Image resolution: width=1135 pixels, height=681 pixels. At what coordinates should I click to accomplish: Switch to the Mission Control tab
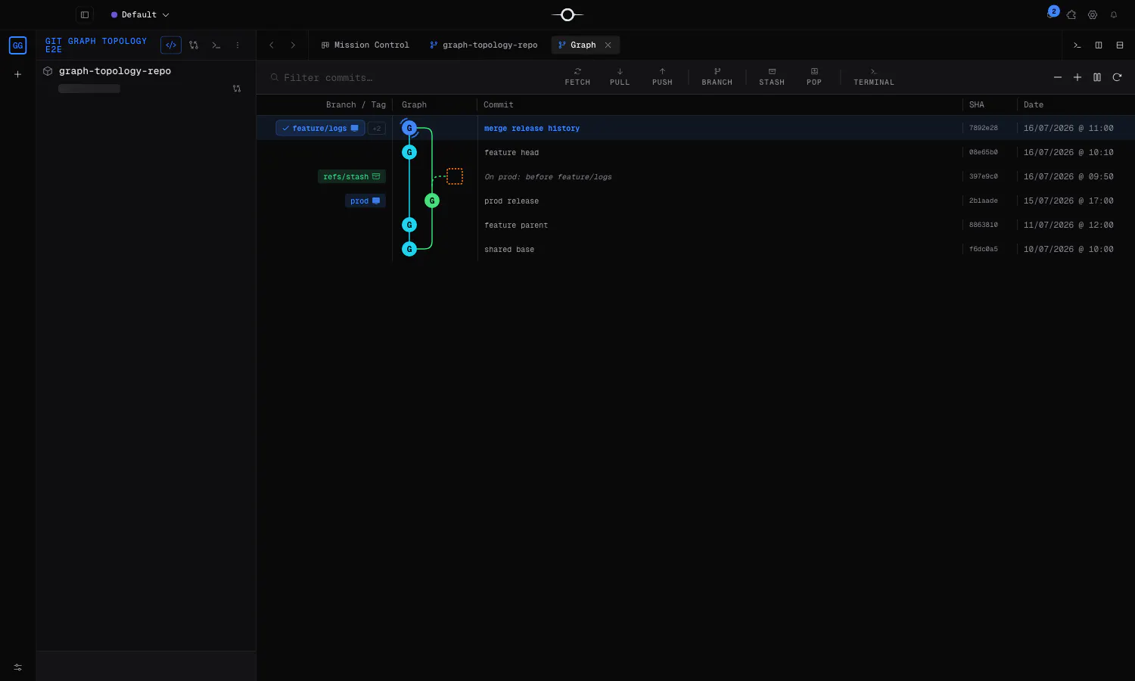[365, 45]
